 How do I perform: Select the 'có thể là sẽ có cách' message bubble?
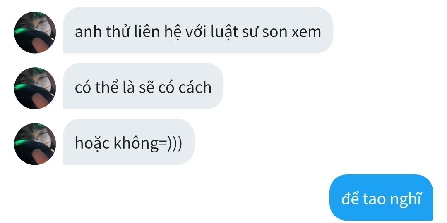[x=143, y=86]
